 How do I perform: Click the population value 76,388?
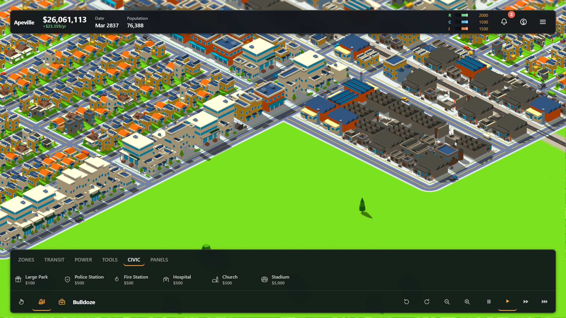[x=135, y=26]
